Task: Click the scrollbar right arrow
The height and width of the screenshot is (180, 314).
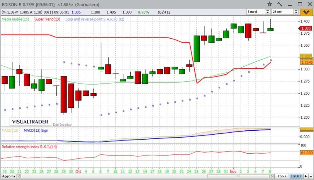Action: point(272,176)
